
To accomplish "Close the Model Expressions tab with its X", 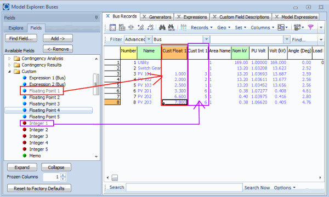I will click(x=276, y=17).
